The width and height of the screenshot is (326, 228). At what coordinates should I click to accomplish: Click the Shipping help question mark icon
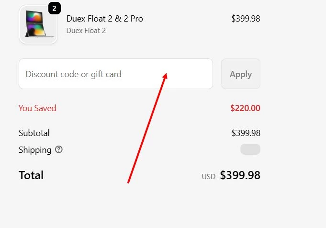pos(59,150)
